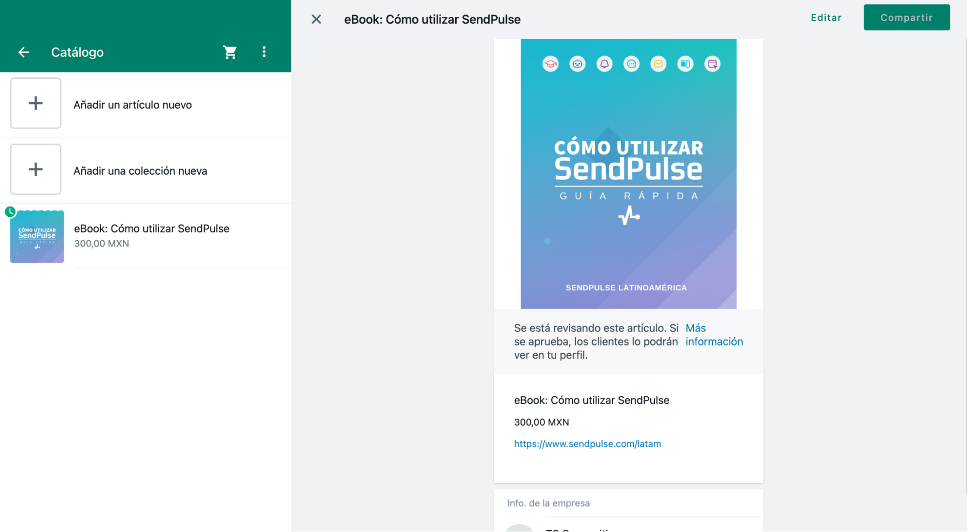Click the back arrow next to Catálogo
The height and width of the screenshot is (532, 967).
click(24, 52)
